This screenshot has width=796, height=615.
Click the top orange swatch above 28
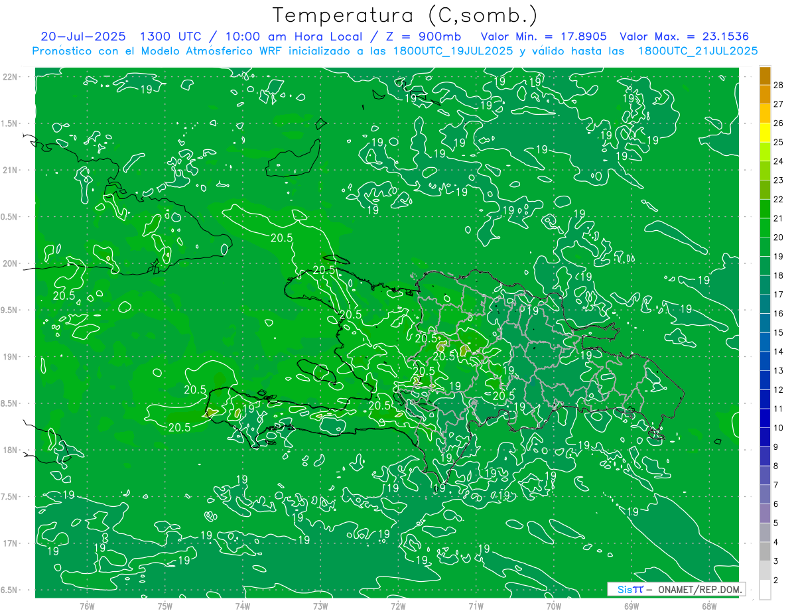tap(765, 76)
